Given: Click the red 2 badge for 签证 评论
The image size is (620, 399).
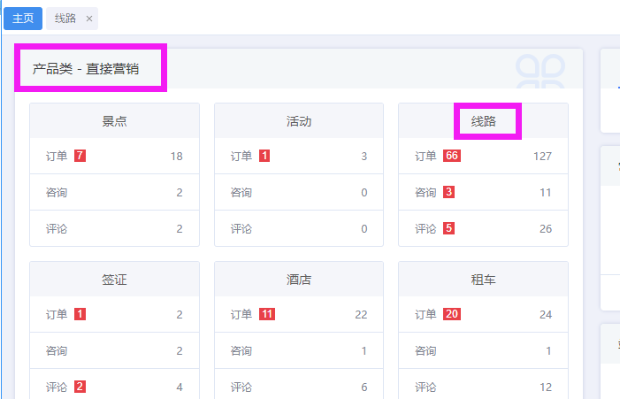Looking at the screenshot, I should point(80,387).
